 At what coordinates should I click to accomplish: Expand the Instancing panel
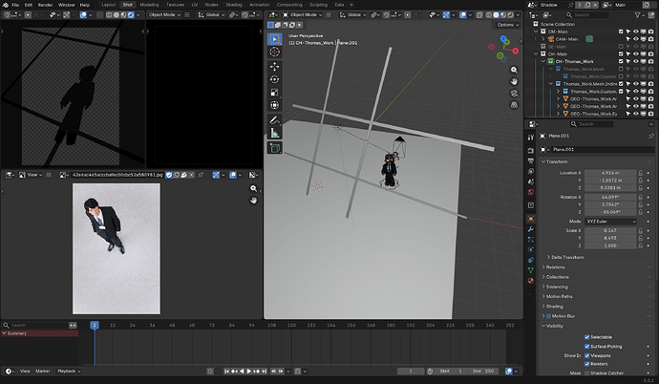557,287
